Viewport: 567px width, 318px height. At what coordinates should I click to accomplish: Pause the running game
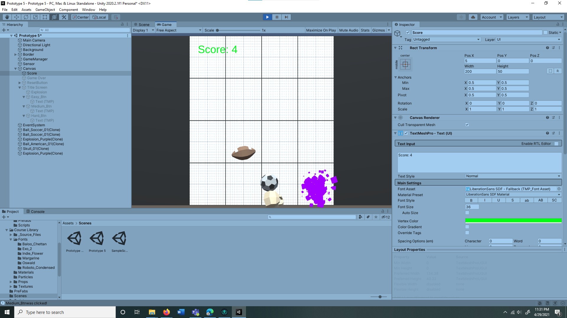277,17
